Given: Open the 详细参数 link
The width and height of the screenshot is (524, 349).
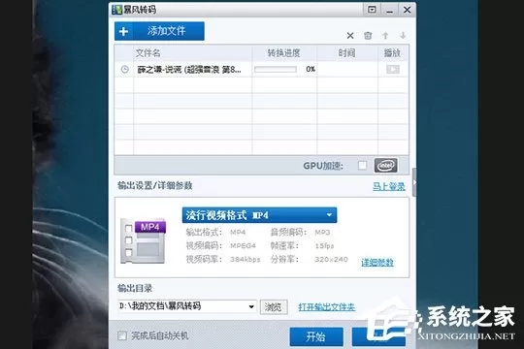Looking at the screenshot, I should pyautogui.click(x=377, y=263).
